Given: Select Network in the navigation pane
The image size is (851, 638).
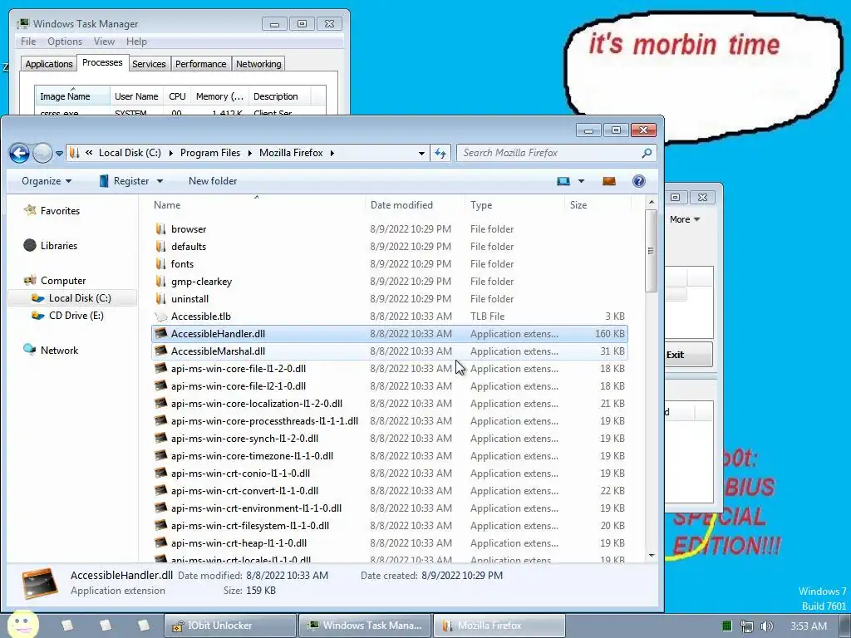Looking at the screenshot, I should click(59, 351).
